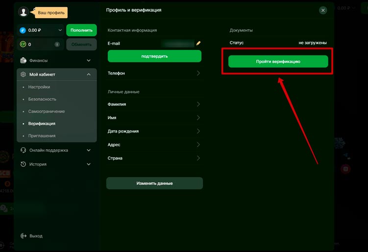The height and width of the screenshot is (252, 368).
Task: Select Настройки in the sidebar
Action: pos(39,87)
